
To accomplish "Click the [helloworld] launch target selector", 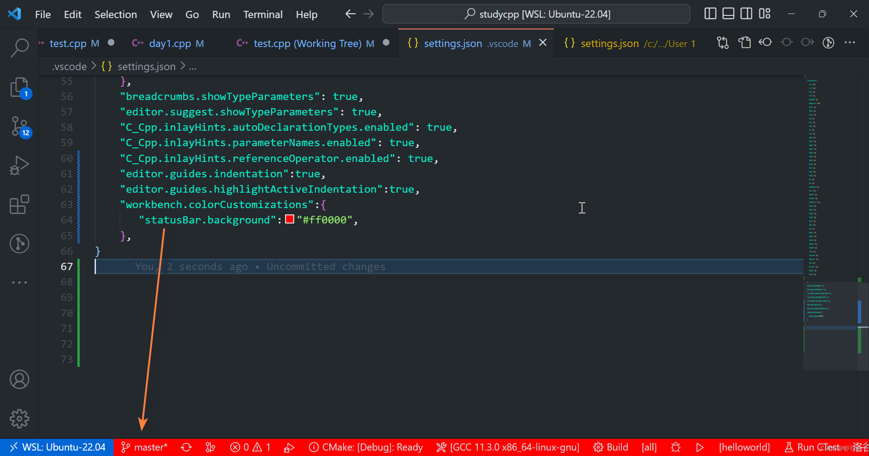I will [x=744, y=447].
